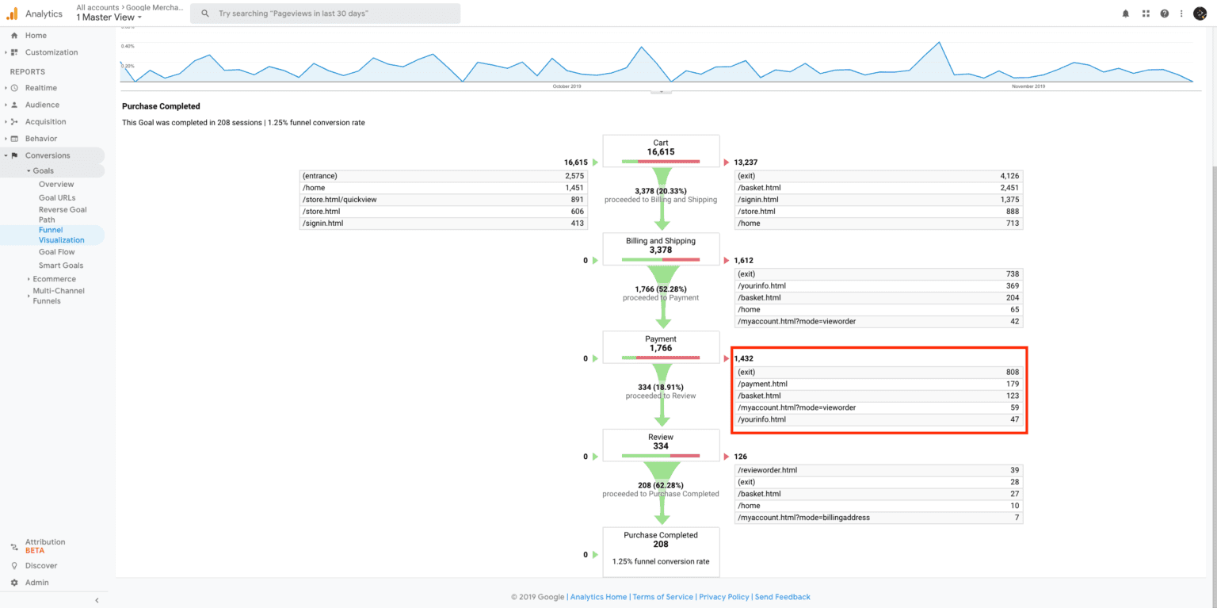Click the Google Analytics logo
Viewport: 1217px width, 608px height.
(12, 13)
